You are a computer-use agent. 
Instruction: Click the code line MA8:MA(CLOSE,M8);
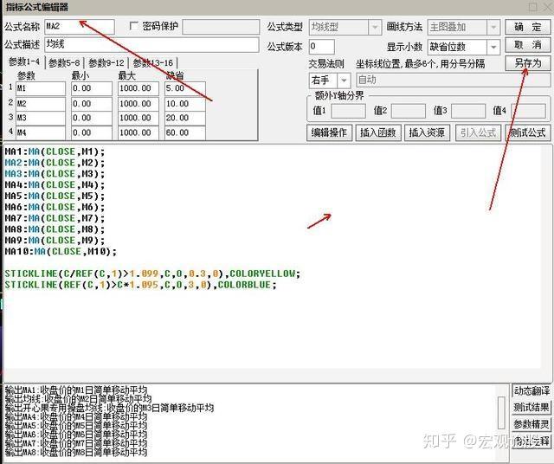[x=55, y=229]
